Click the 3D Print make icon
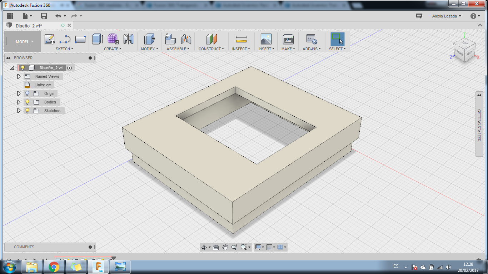This screenshot has height=274, width=488. click(288, 39)
